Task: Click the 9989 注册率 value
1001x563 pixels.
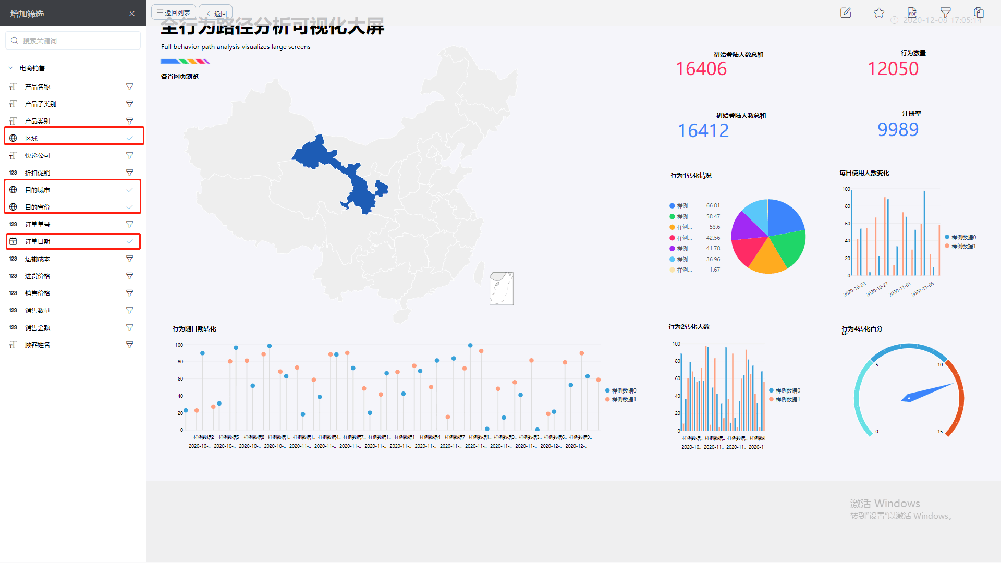Action: (x=898, y=130)
